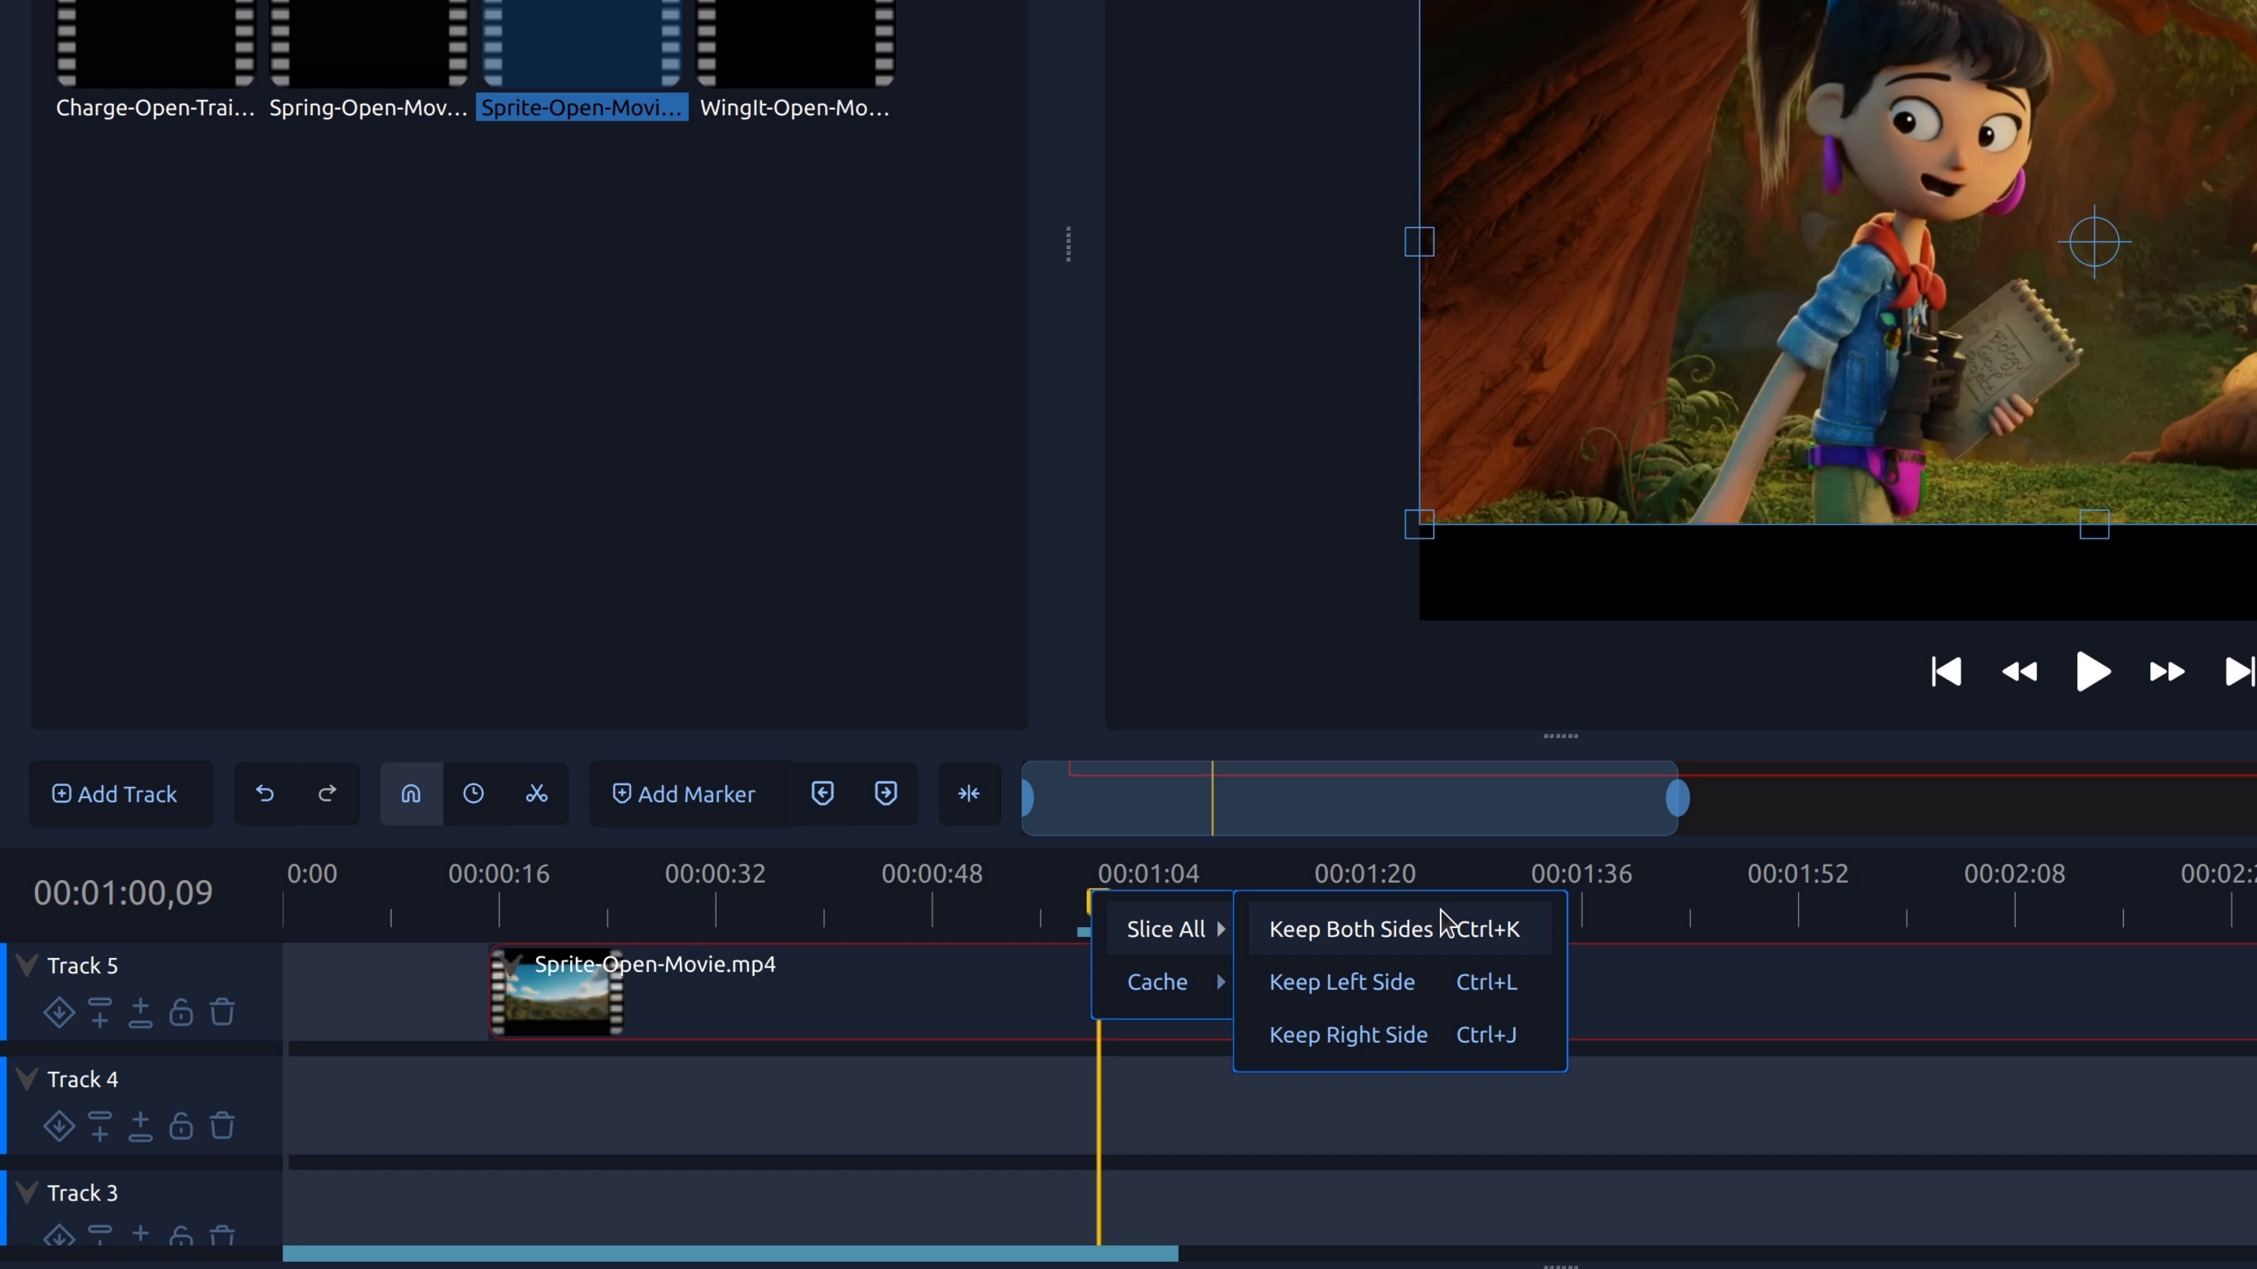
Task: Click the undo icon
Action: coord(264,794)
